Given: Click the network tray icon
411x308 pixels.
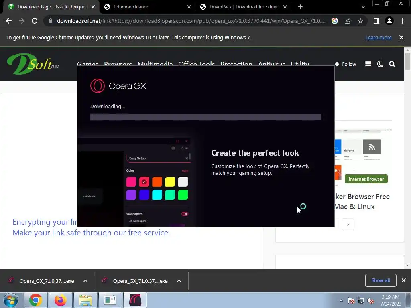Looking at the screenshot, I should [x=361, y=300].
